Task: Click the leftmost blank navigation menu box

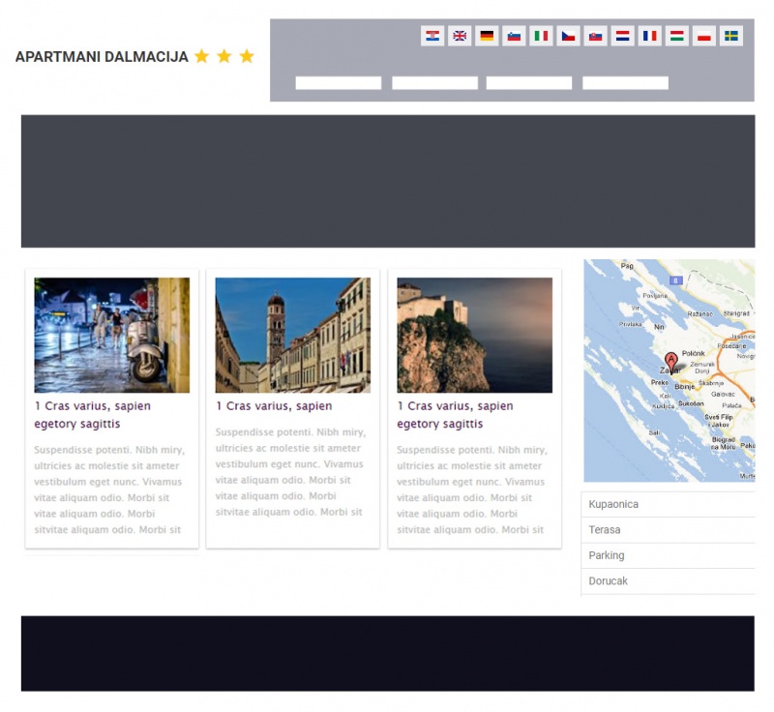Action: click(x=338, y=83)
